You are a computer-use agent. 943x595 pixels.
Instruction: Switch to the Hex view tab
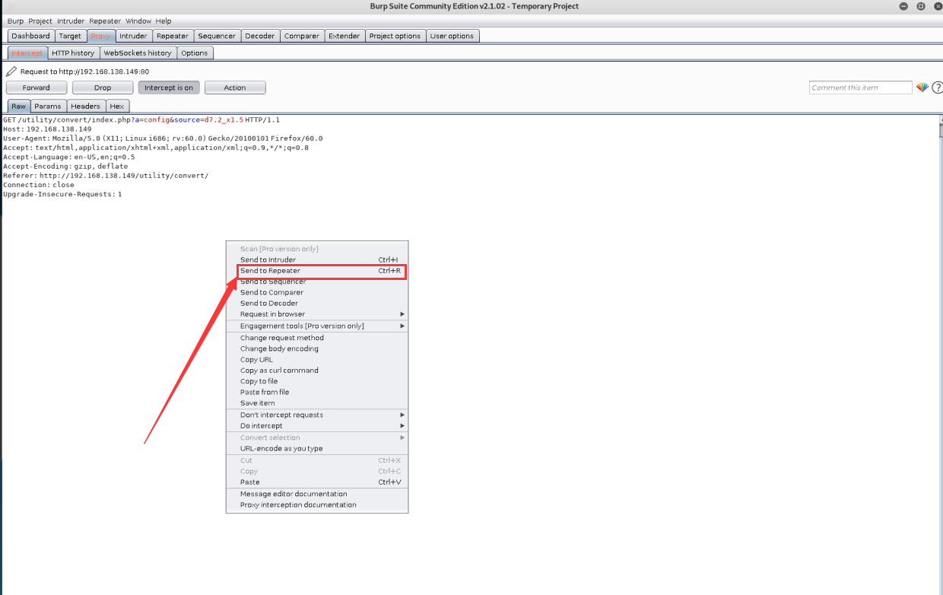click(x=116, y=107)
